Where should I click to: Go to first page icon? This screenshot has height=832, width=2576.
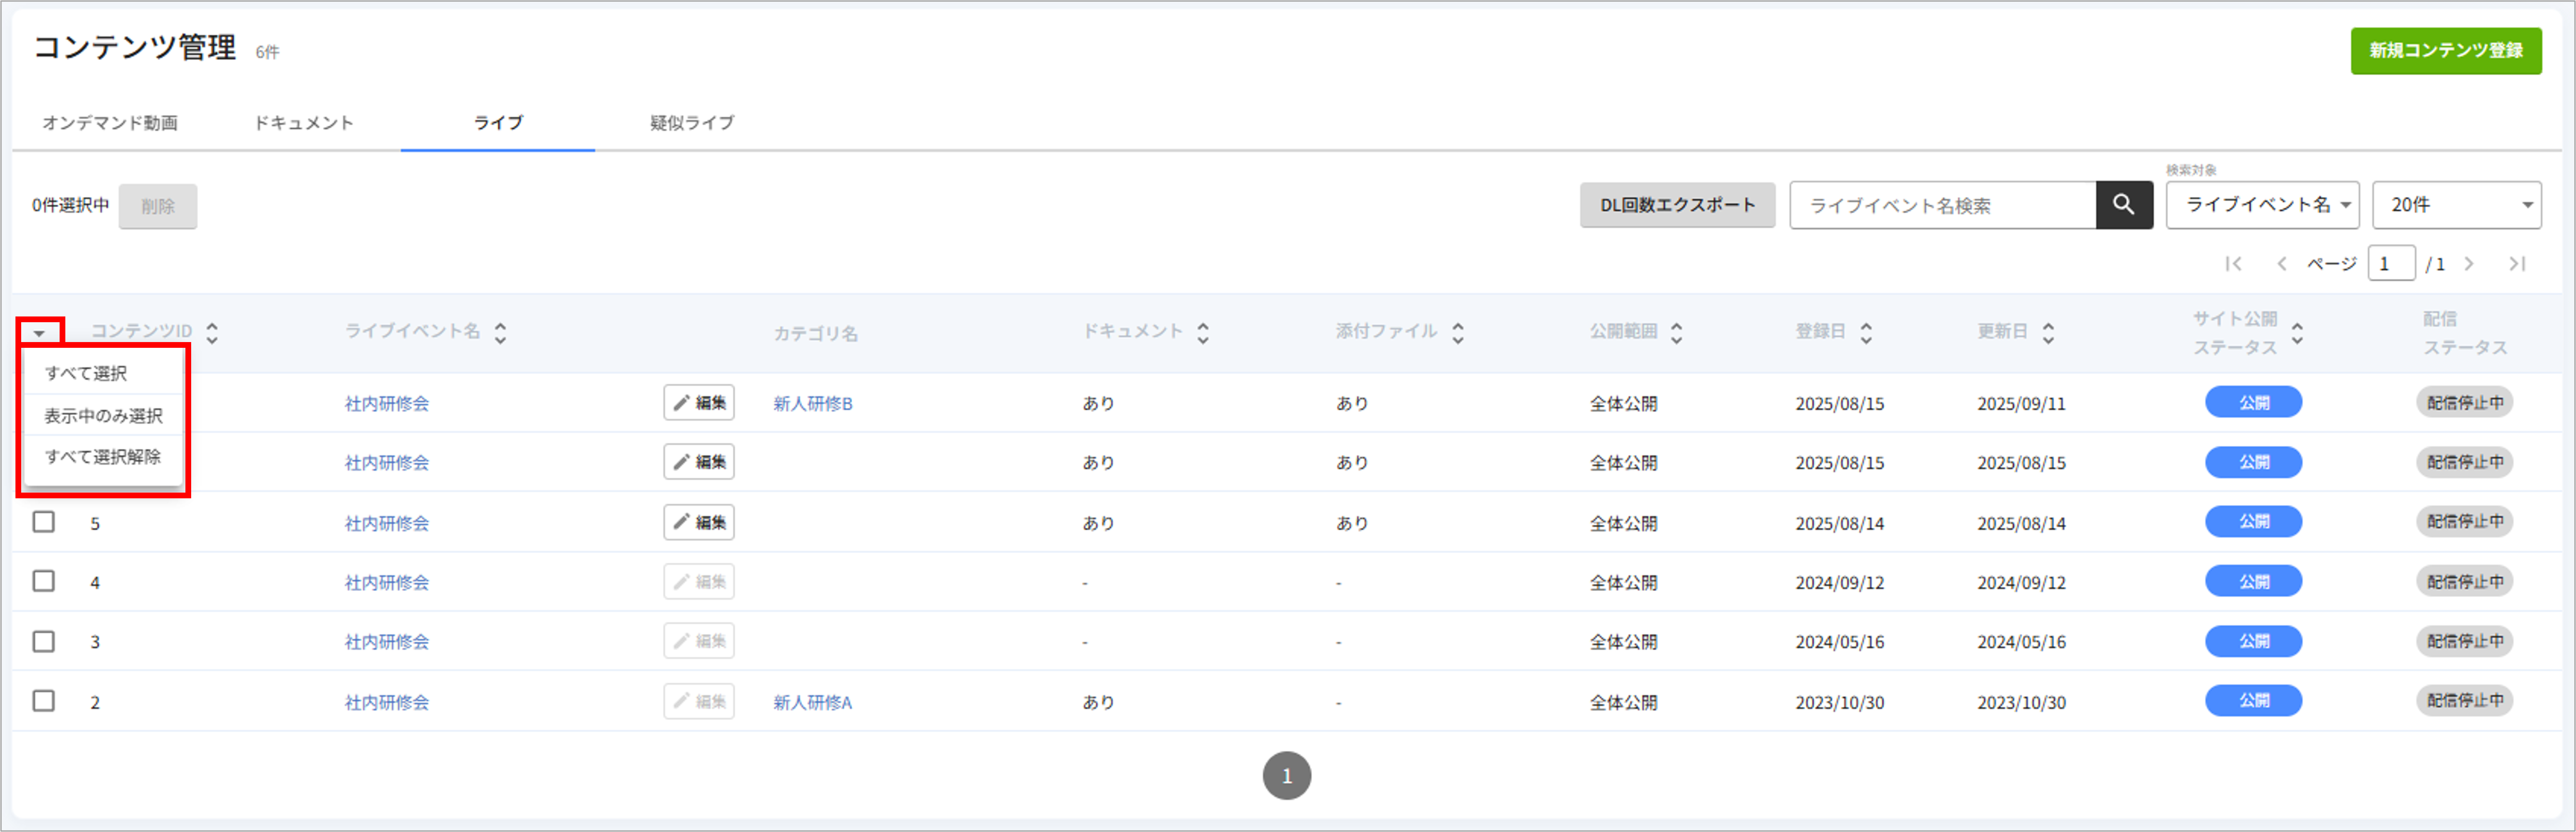2233,264
